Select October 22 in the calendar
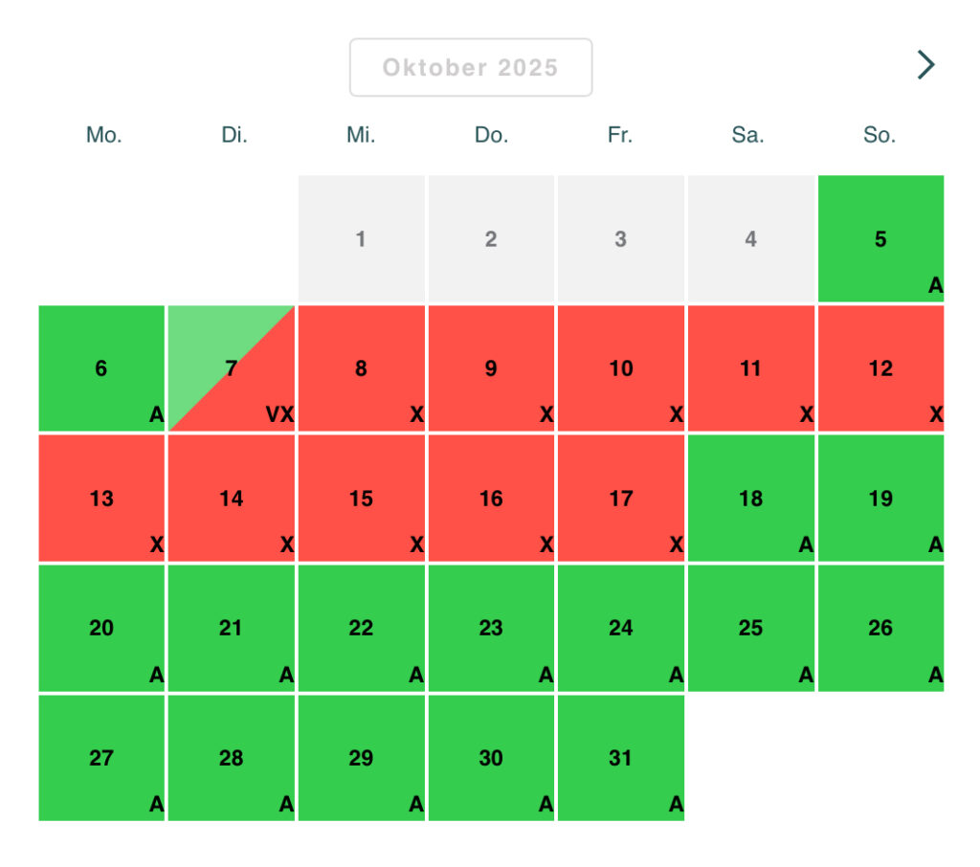Screen dimensions: 980x867 [x=361, y=628]
